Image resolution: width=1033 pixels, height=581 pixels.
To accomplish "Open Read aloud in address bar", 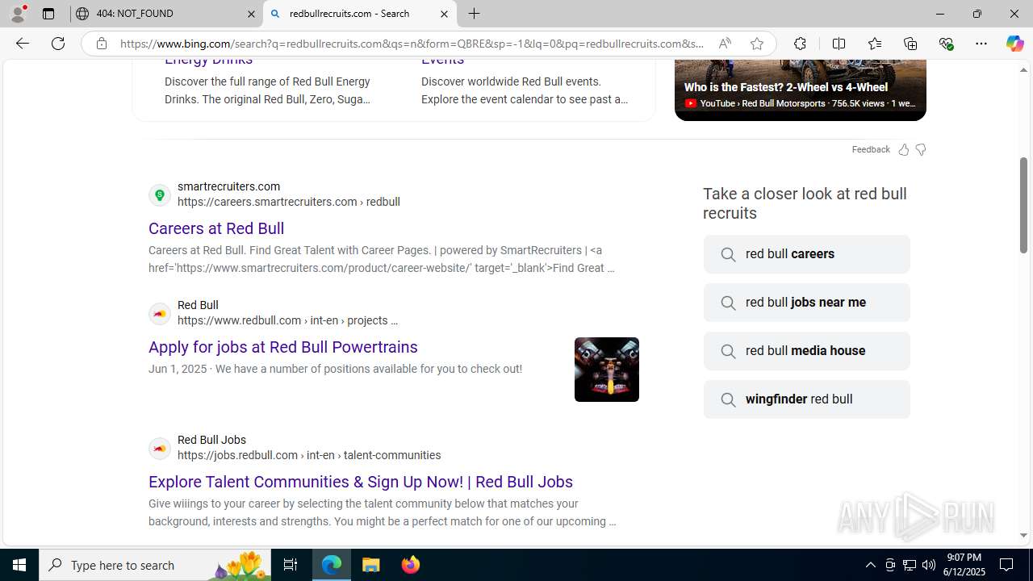I will 725,44.
